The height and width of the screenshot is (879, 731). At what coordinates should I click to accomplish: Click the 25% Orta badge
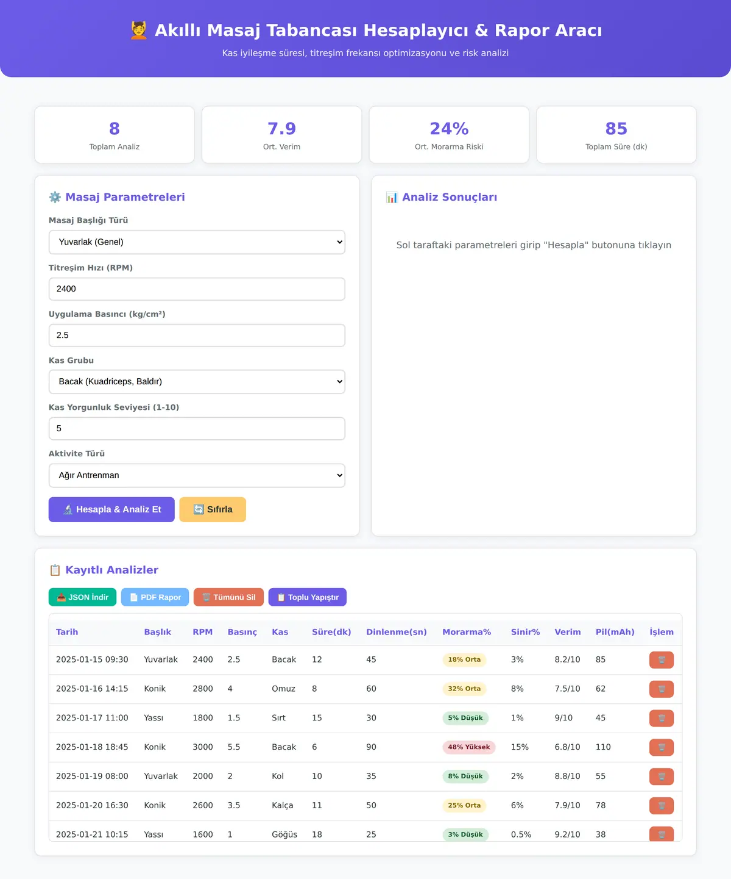coord(464,806)
